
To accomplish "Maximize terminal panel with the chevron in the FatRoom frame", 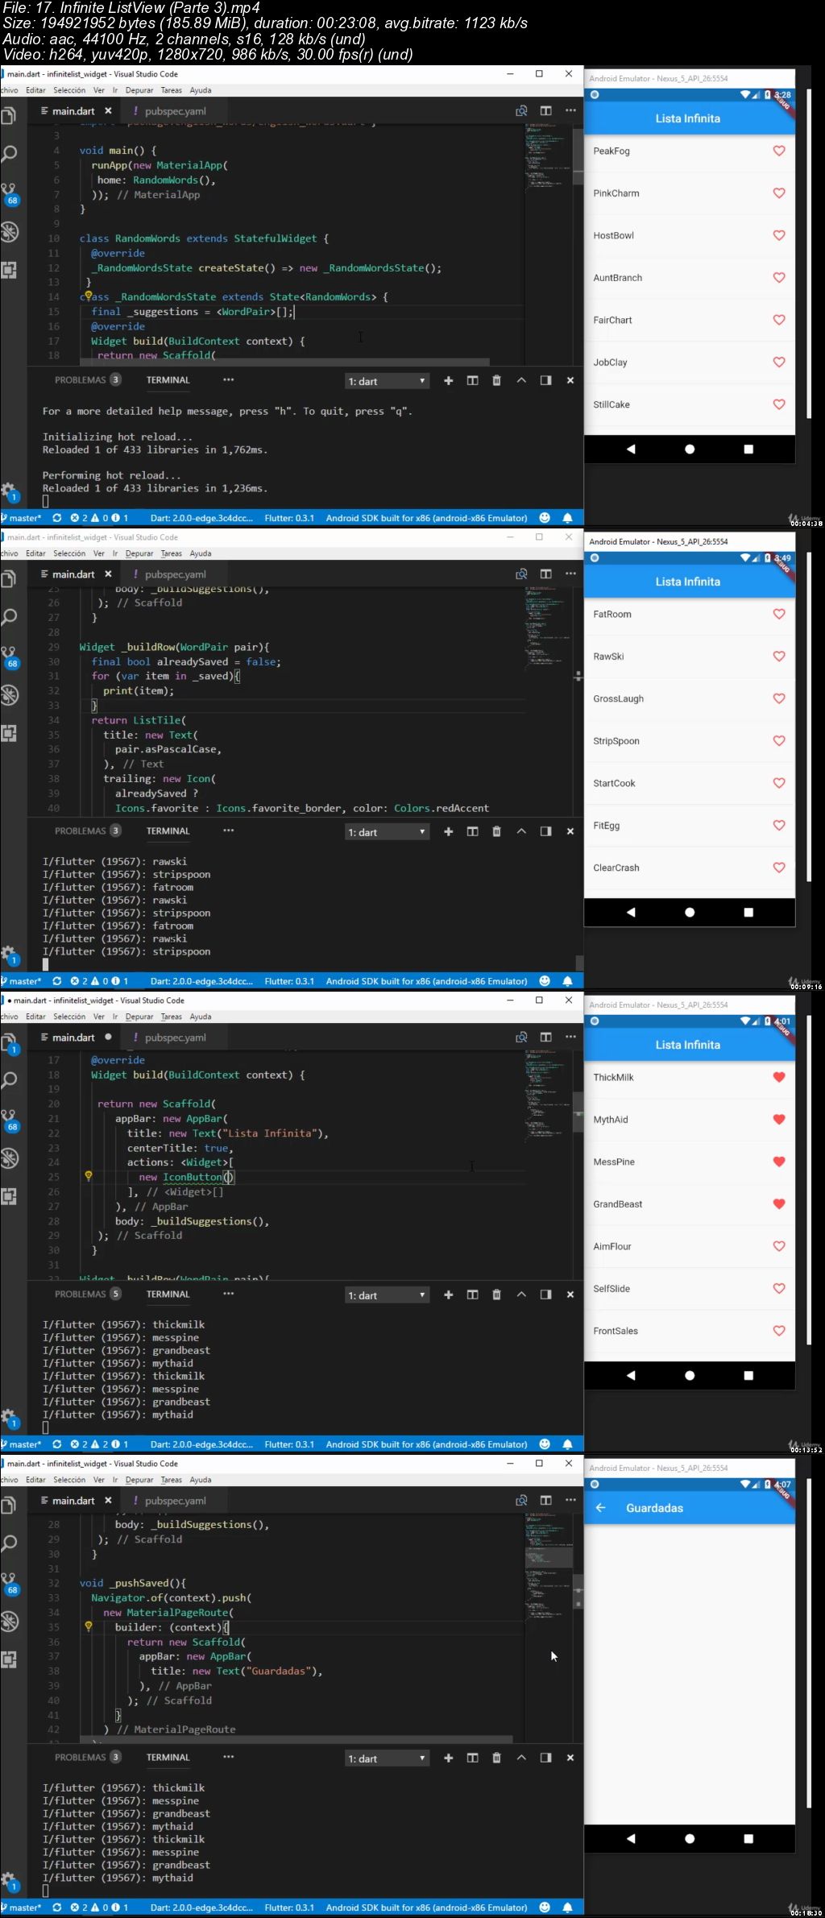I will tap(521, 831).
